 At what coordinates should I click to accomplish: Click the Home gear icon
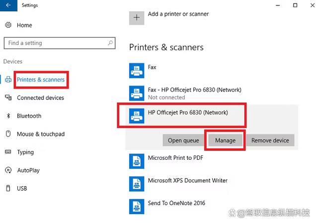click(8, 25)
